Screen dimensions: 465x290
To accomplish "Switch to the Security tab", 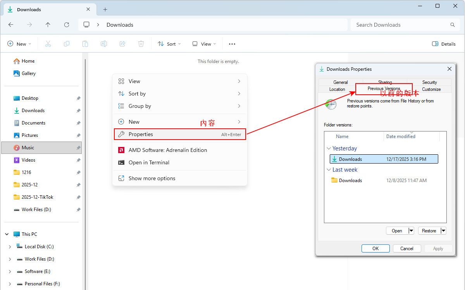I will (429, 82).
